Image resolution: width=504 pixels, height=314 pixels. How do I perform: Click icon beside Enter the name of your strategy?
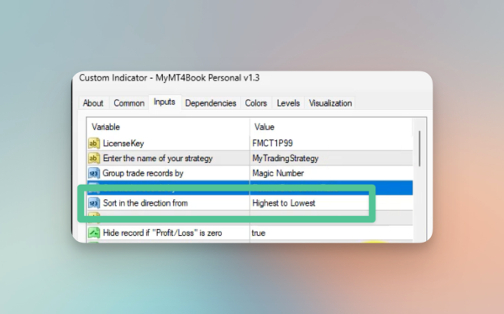point(94,158)
